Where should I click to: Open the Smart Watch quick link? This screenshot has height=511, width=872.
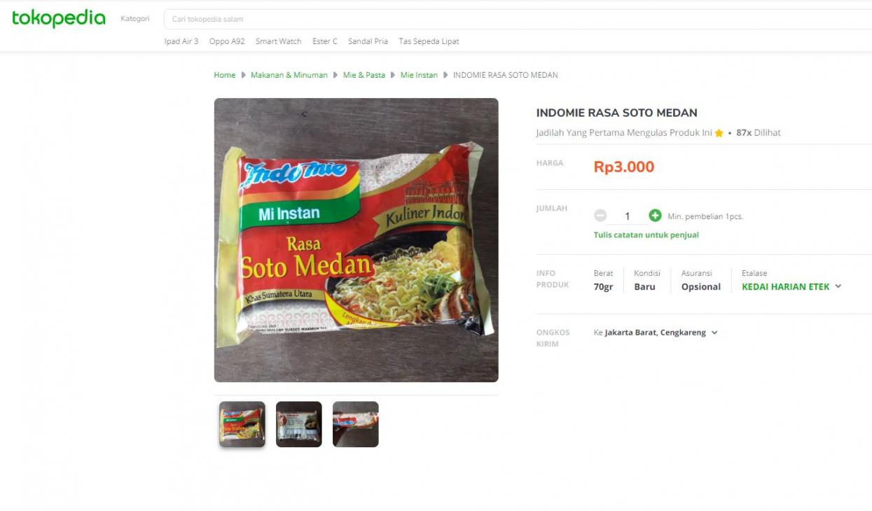pyautogui.click(x=278, y=41)
